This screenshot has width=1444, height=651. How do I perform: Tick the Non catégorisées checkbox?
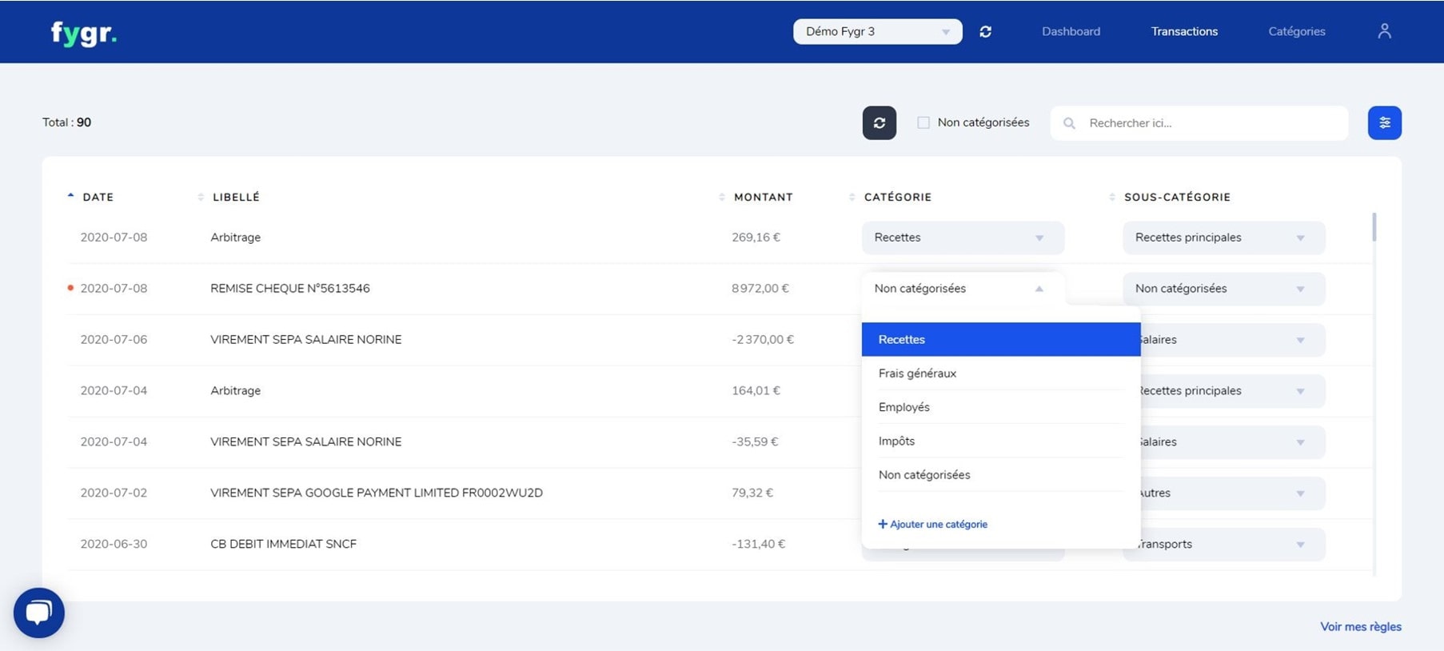coord(923,122)
